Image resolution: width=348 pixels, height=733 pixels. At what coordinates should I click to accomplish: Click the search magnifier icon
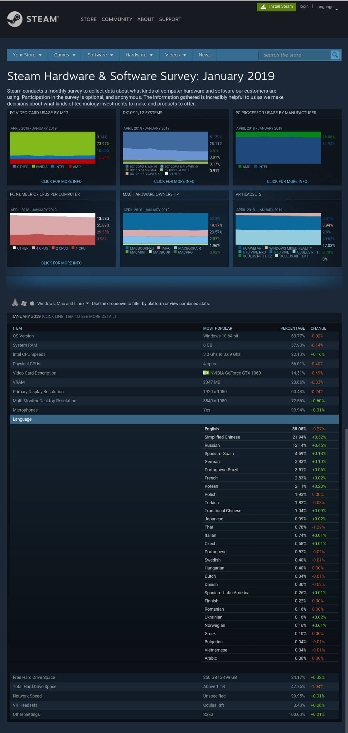335,55
